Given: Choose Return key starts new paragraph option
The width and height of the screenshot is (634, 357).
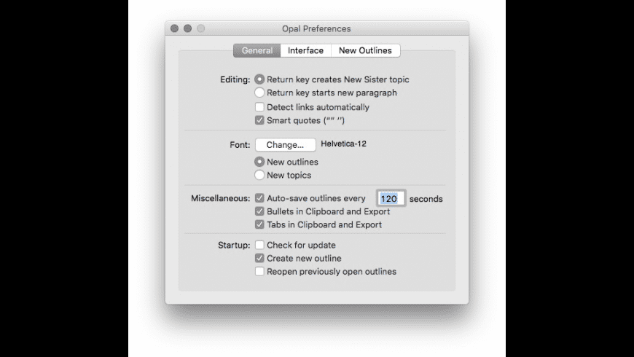Looking at the screenshot, I should pyautogui.click(x=259, y=93).
